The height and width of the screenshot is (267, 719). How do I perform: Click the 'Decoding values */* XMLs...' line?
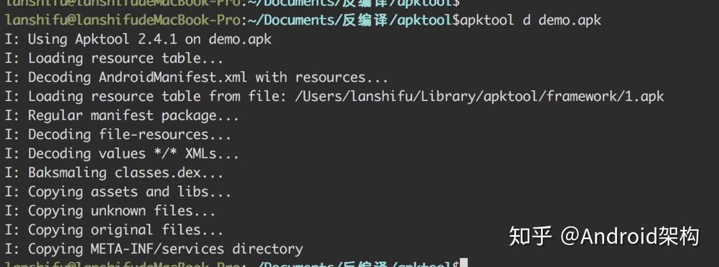[x=122, y=154]
